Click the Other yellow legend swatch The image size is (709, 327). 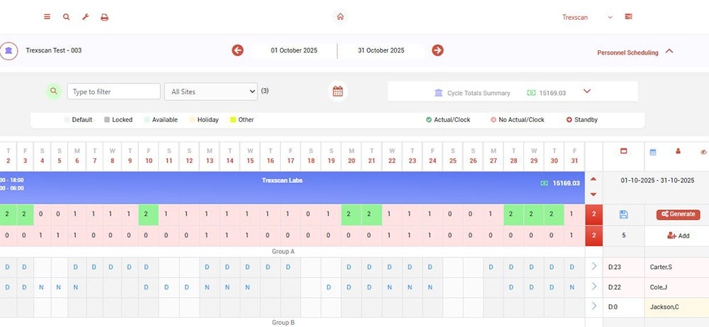pos(233,120)
